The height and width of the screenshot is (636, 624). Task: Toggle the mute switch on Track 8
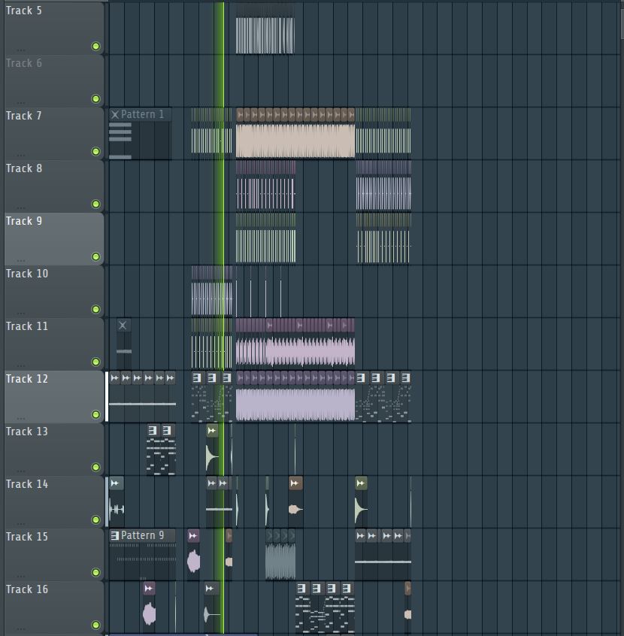coord(95,204)
